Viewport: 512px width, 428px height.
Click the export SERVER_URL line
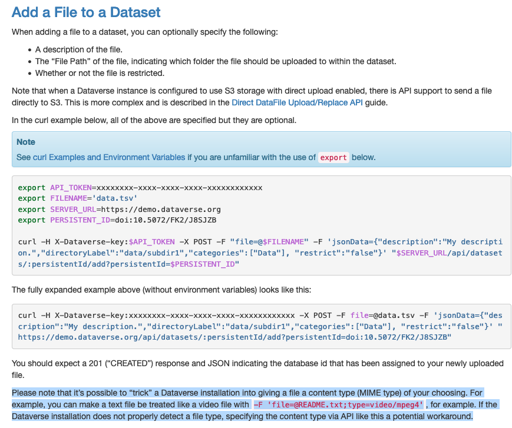click(x=120, y=209)
